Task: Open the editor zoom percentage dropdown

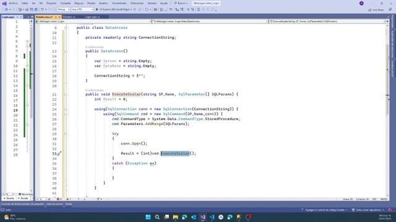Action: (41, 199)
